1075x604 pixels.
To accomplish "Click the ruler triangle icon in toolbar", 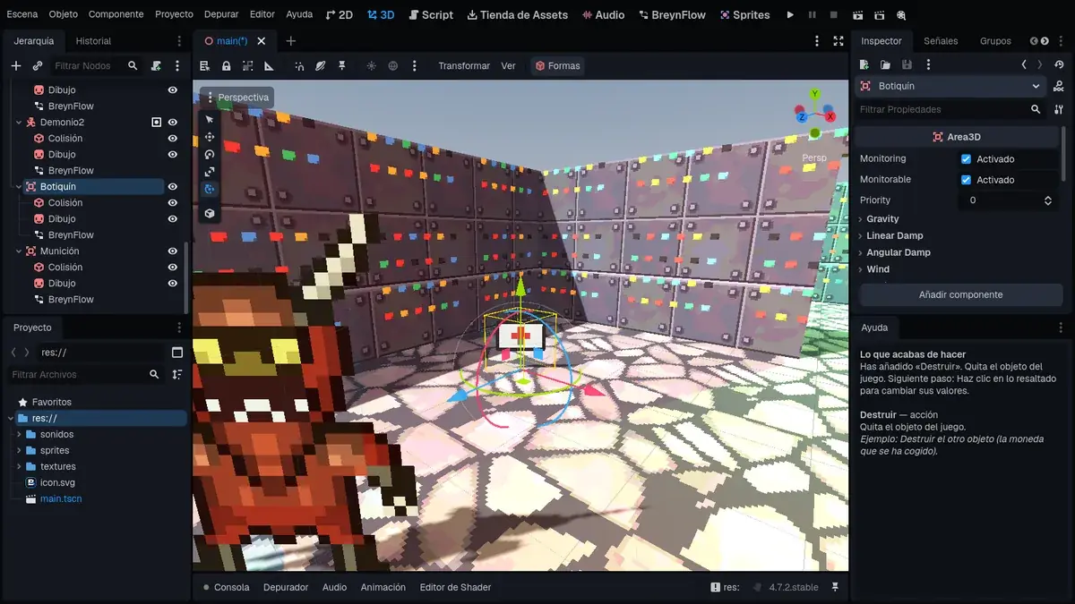I will tap(269, 66).
